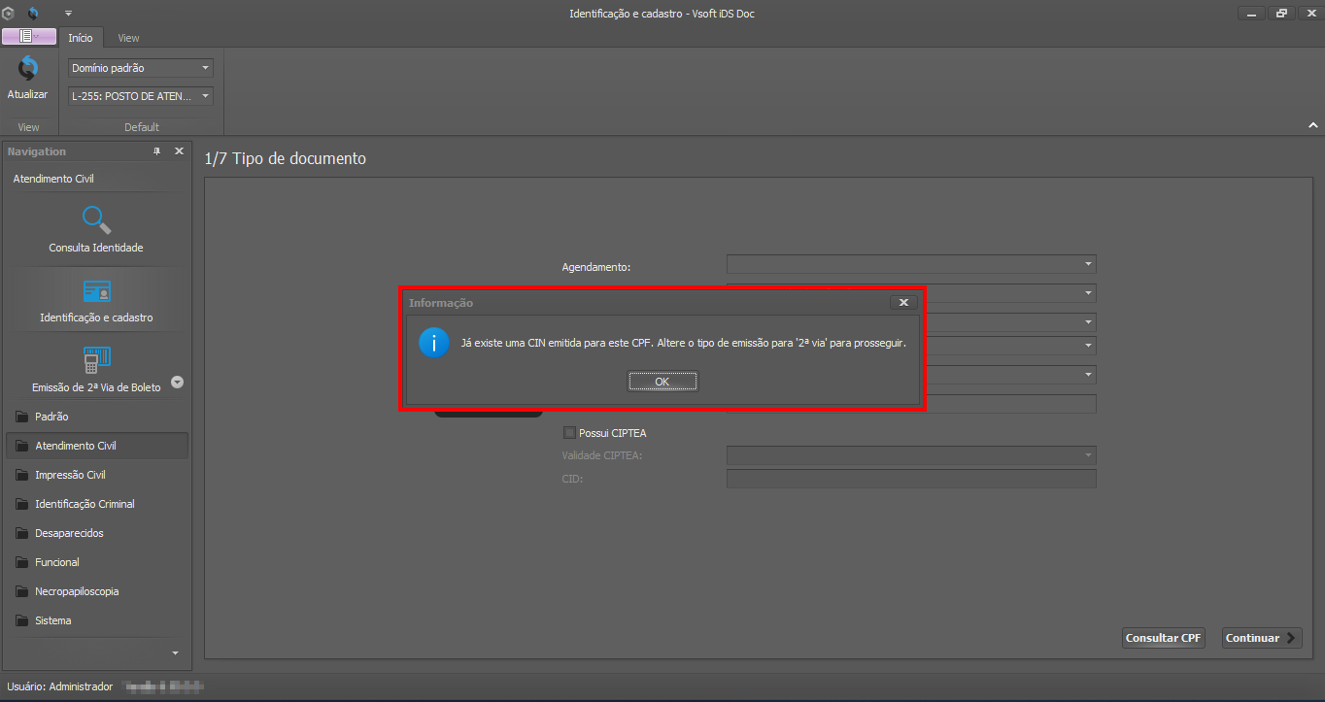This screenshot has width=1325, height=702.
Task: Open Consulta Identidade magnifier icon
Action: (x=96, y=220)
